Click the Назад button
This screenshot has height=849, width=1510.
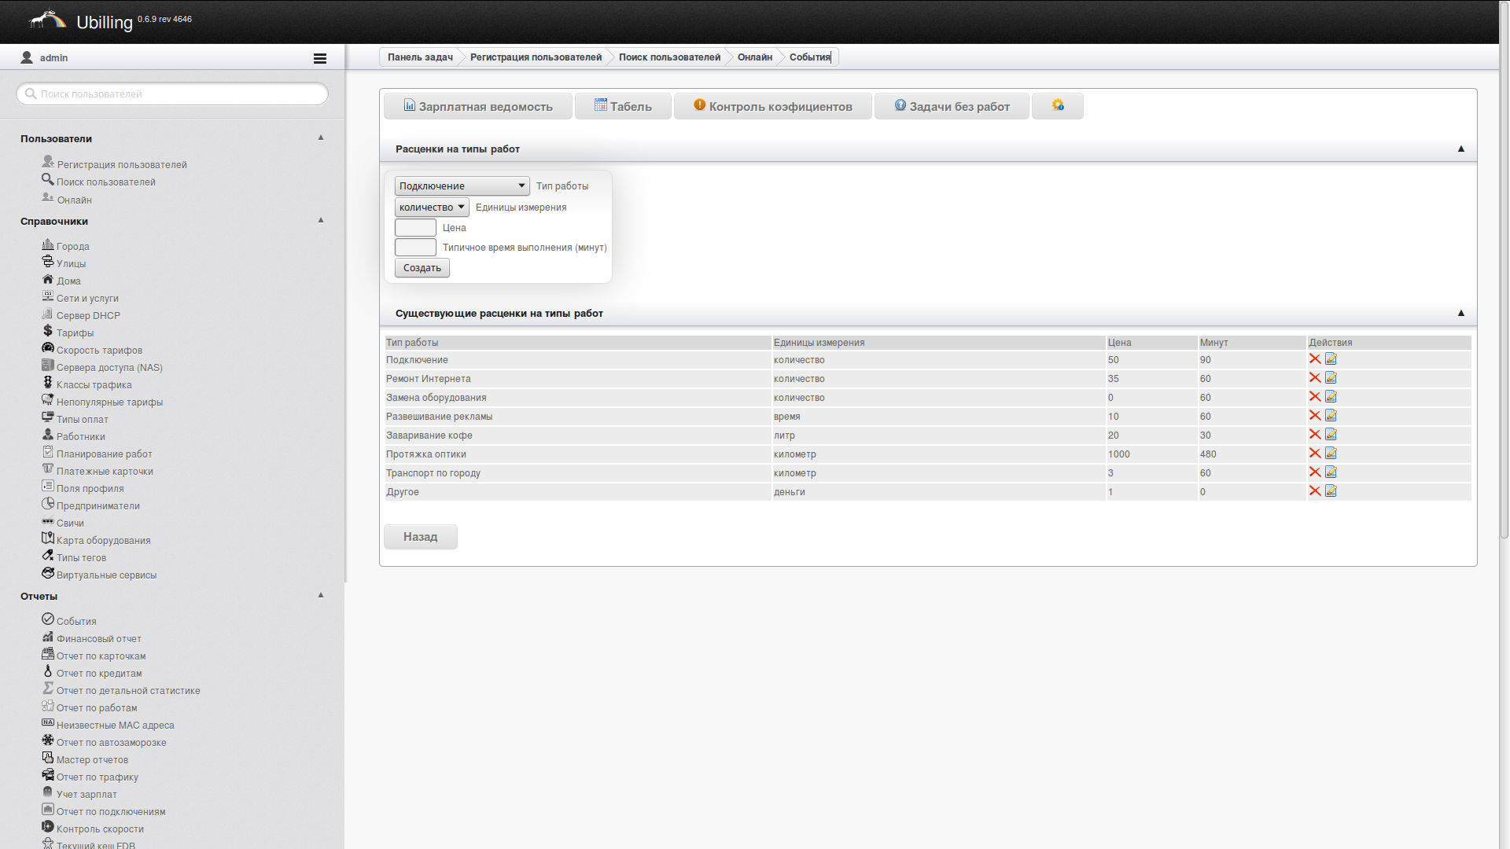pos(420,537)
